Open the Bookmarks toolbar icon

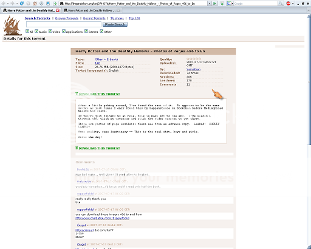tap(48, 4)
